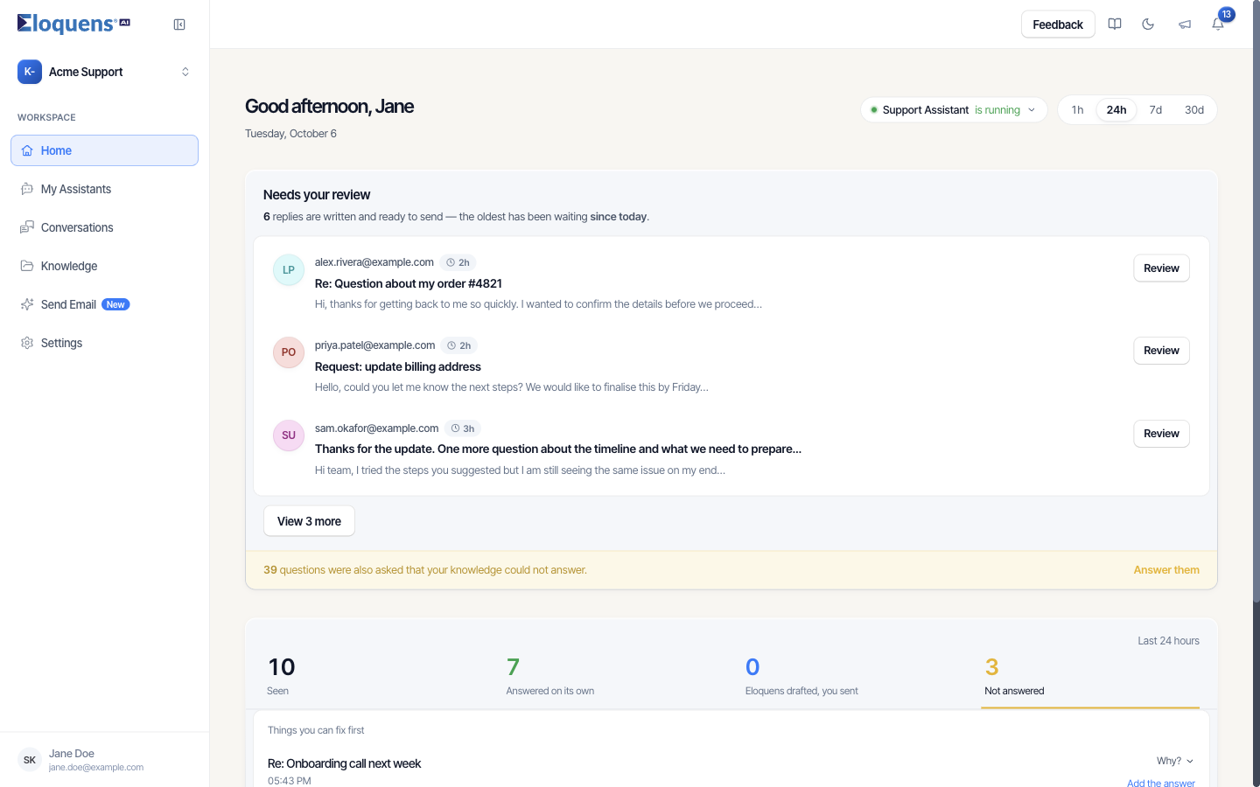1260x787 pixels.
Task: Select the 7d time range
Action: coord(1156,110)
